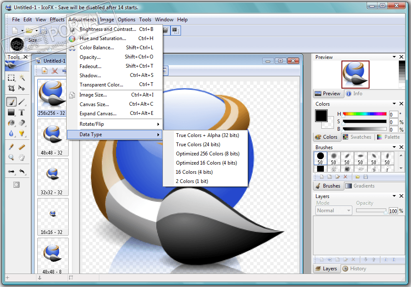Click the black foreground color swatch
Image resolution: width=411 pixels, height=287 pixels.
point(321,116)
